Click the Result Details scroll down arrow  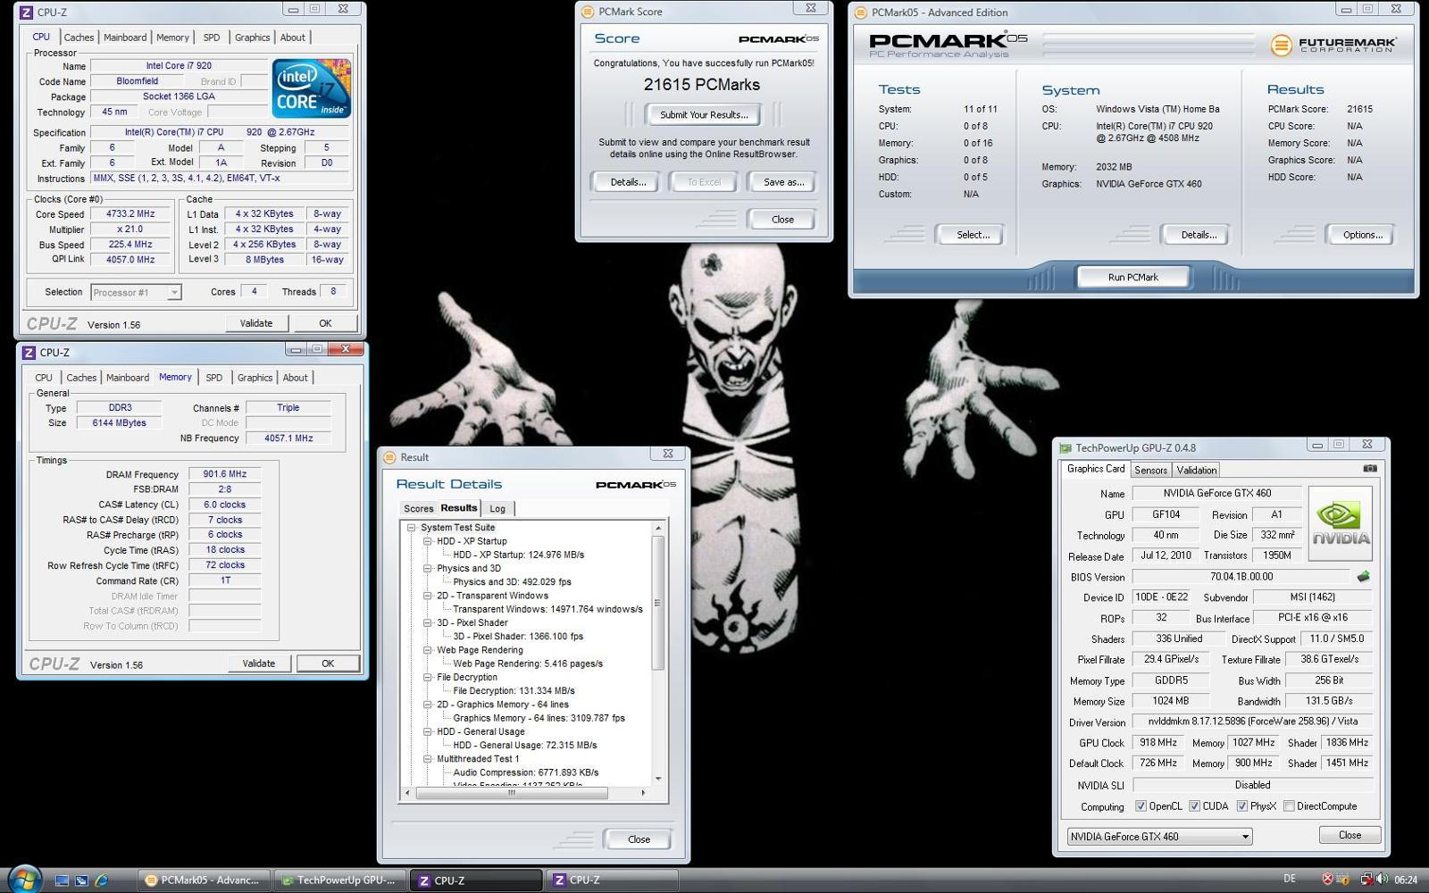tap(658, 779)
